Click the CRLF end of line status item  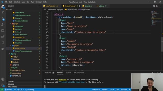tap(117, 89)
